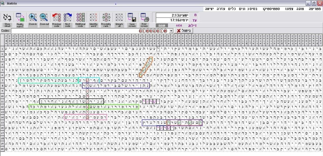Screen dimensions: 323x156
Task: Click the Unmark all icon
Action: tap(119, 18)
